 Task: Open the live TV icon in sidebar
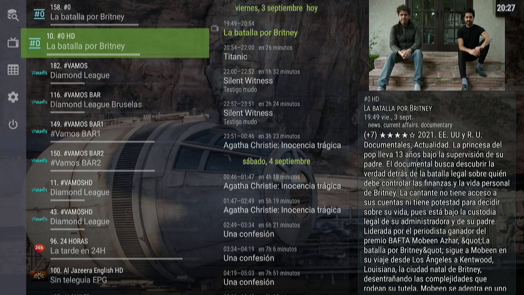[x=13, y=42]
